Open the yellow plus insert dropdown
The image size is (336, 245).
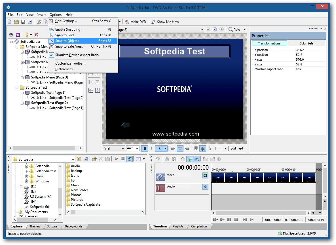28,35
